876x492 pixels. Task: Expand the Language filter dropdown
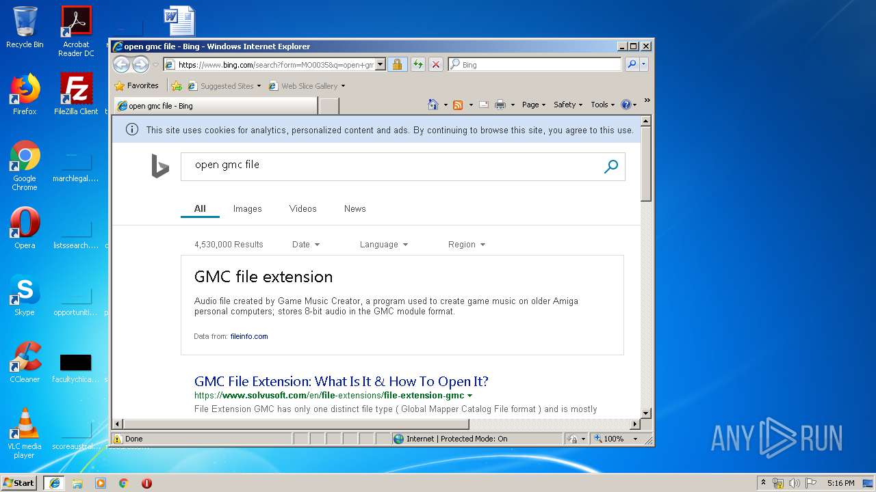click(383, 244)
